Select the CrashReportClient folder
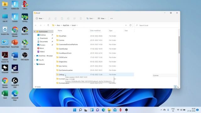The height and width of the screenshot is (113, 201). pos(95,53)
